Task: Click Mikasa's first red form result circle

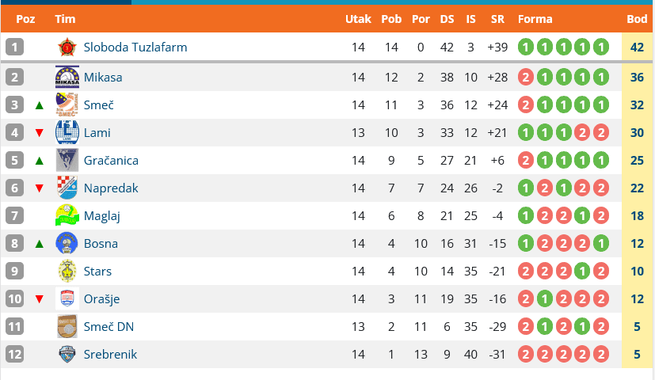Action: point(525,78)
